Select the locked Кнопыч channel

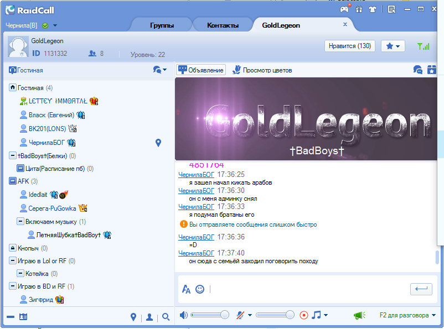[x=28, y=248]
